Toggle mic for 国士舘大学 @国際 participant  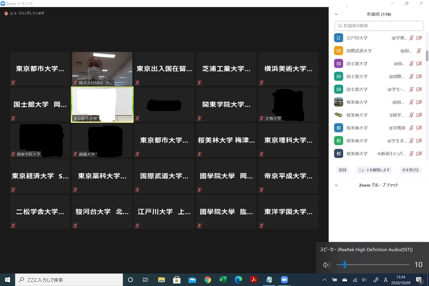(411, 77)
